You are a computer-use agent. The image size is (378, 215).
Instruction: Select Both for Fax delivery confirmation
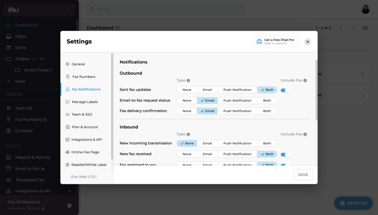(267, 111)
